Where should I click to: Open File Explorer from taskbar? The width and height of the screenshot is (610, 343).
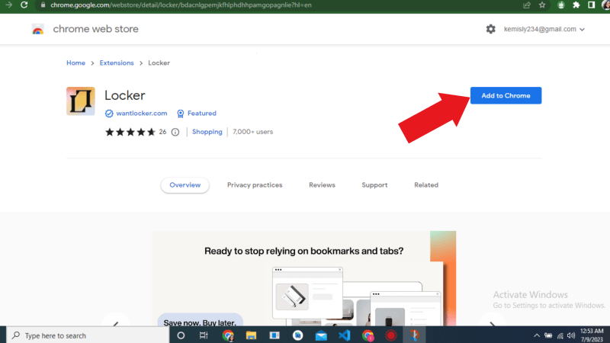(x=252, y=335)
